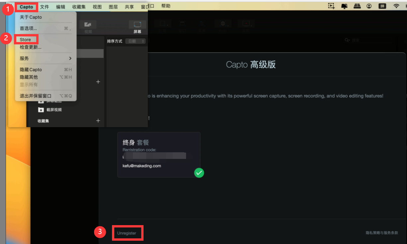Select 检查更新... menu entry
The image size is (407, 244).
(x=31, y=47)
